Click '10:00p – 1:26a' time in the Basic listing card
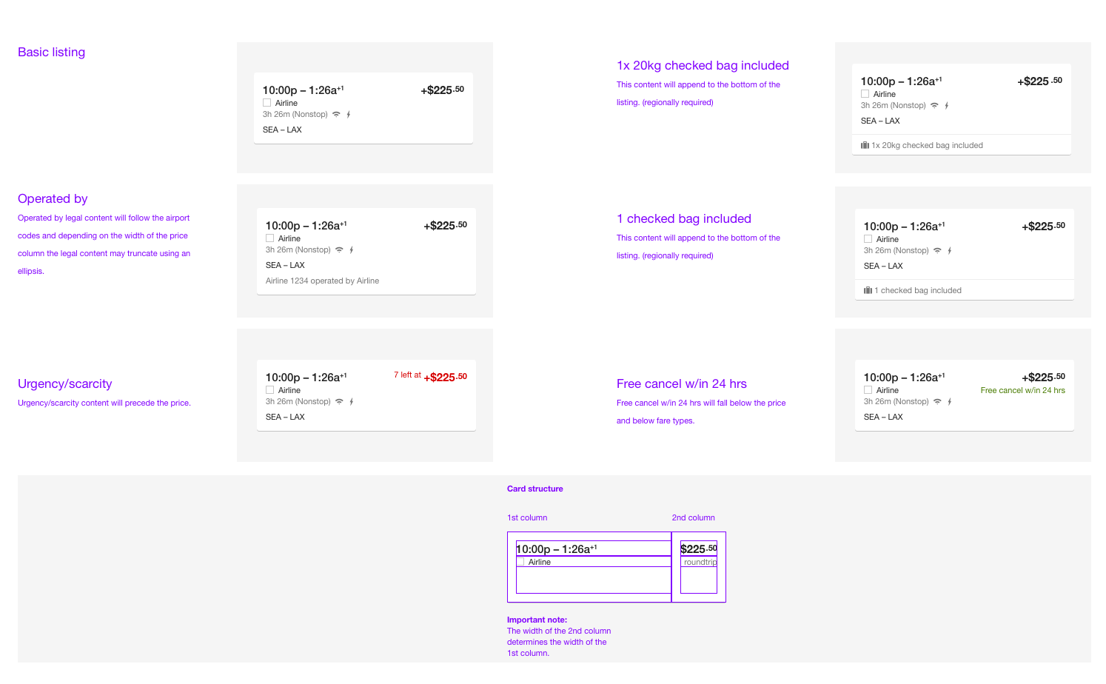Viewport: 1106px width, 684px height. point(304,90)
